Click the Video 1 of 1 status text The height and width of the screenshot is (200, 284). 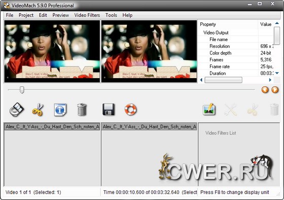click(33, 192)
